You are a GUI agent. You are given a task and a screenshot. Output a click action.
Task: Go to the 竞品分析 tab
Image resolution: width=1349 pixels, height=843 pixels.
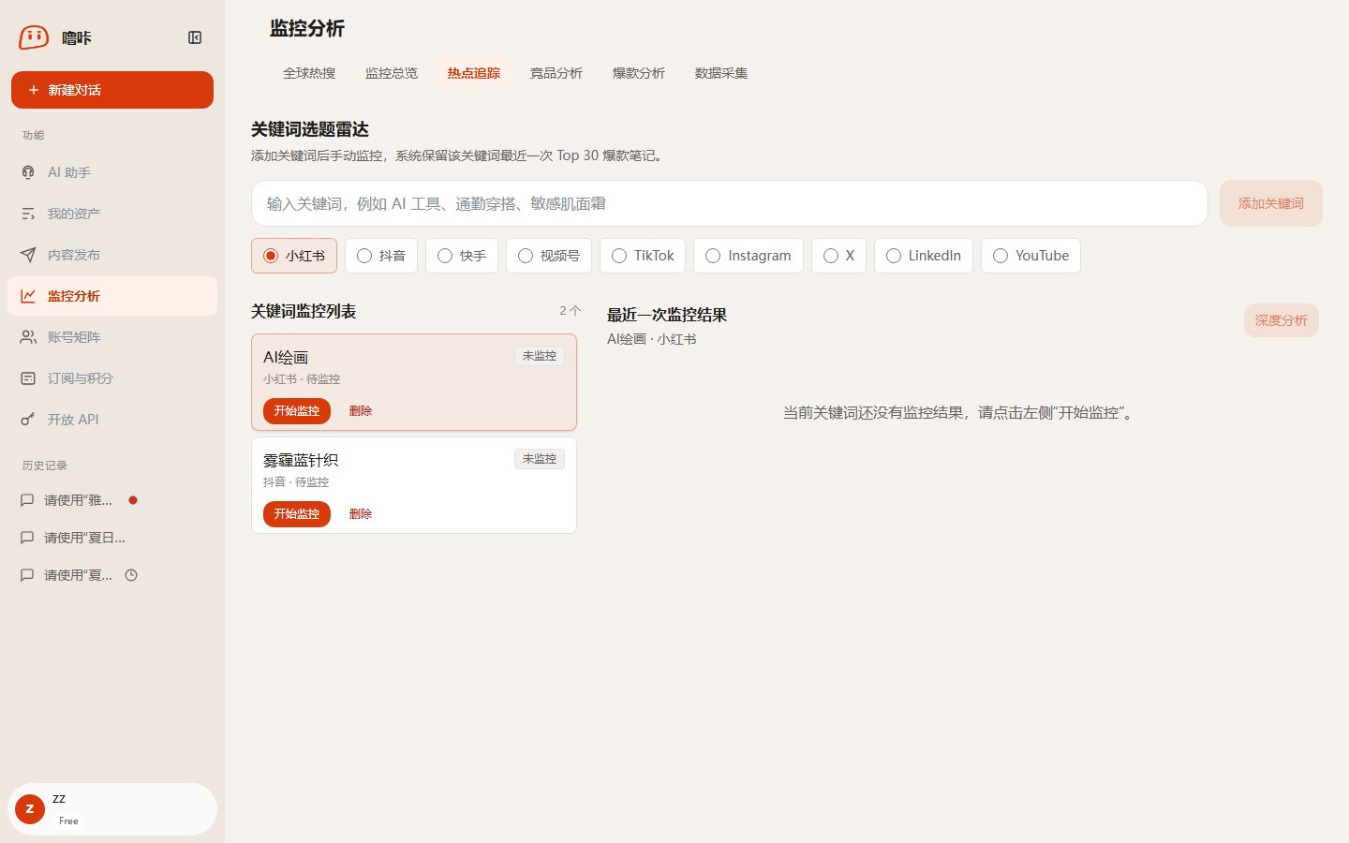click(x=556, y=73)
